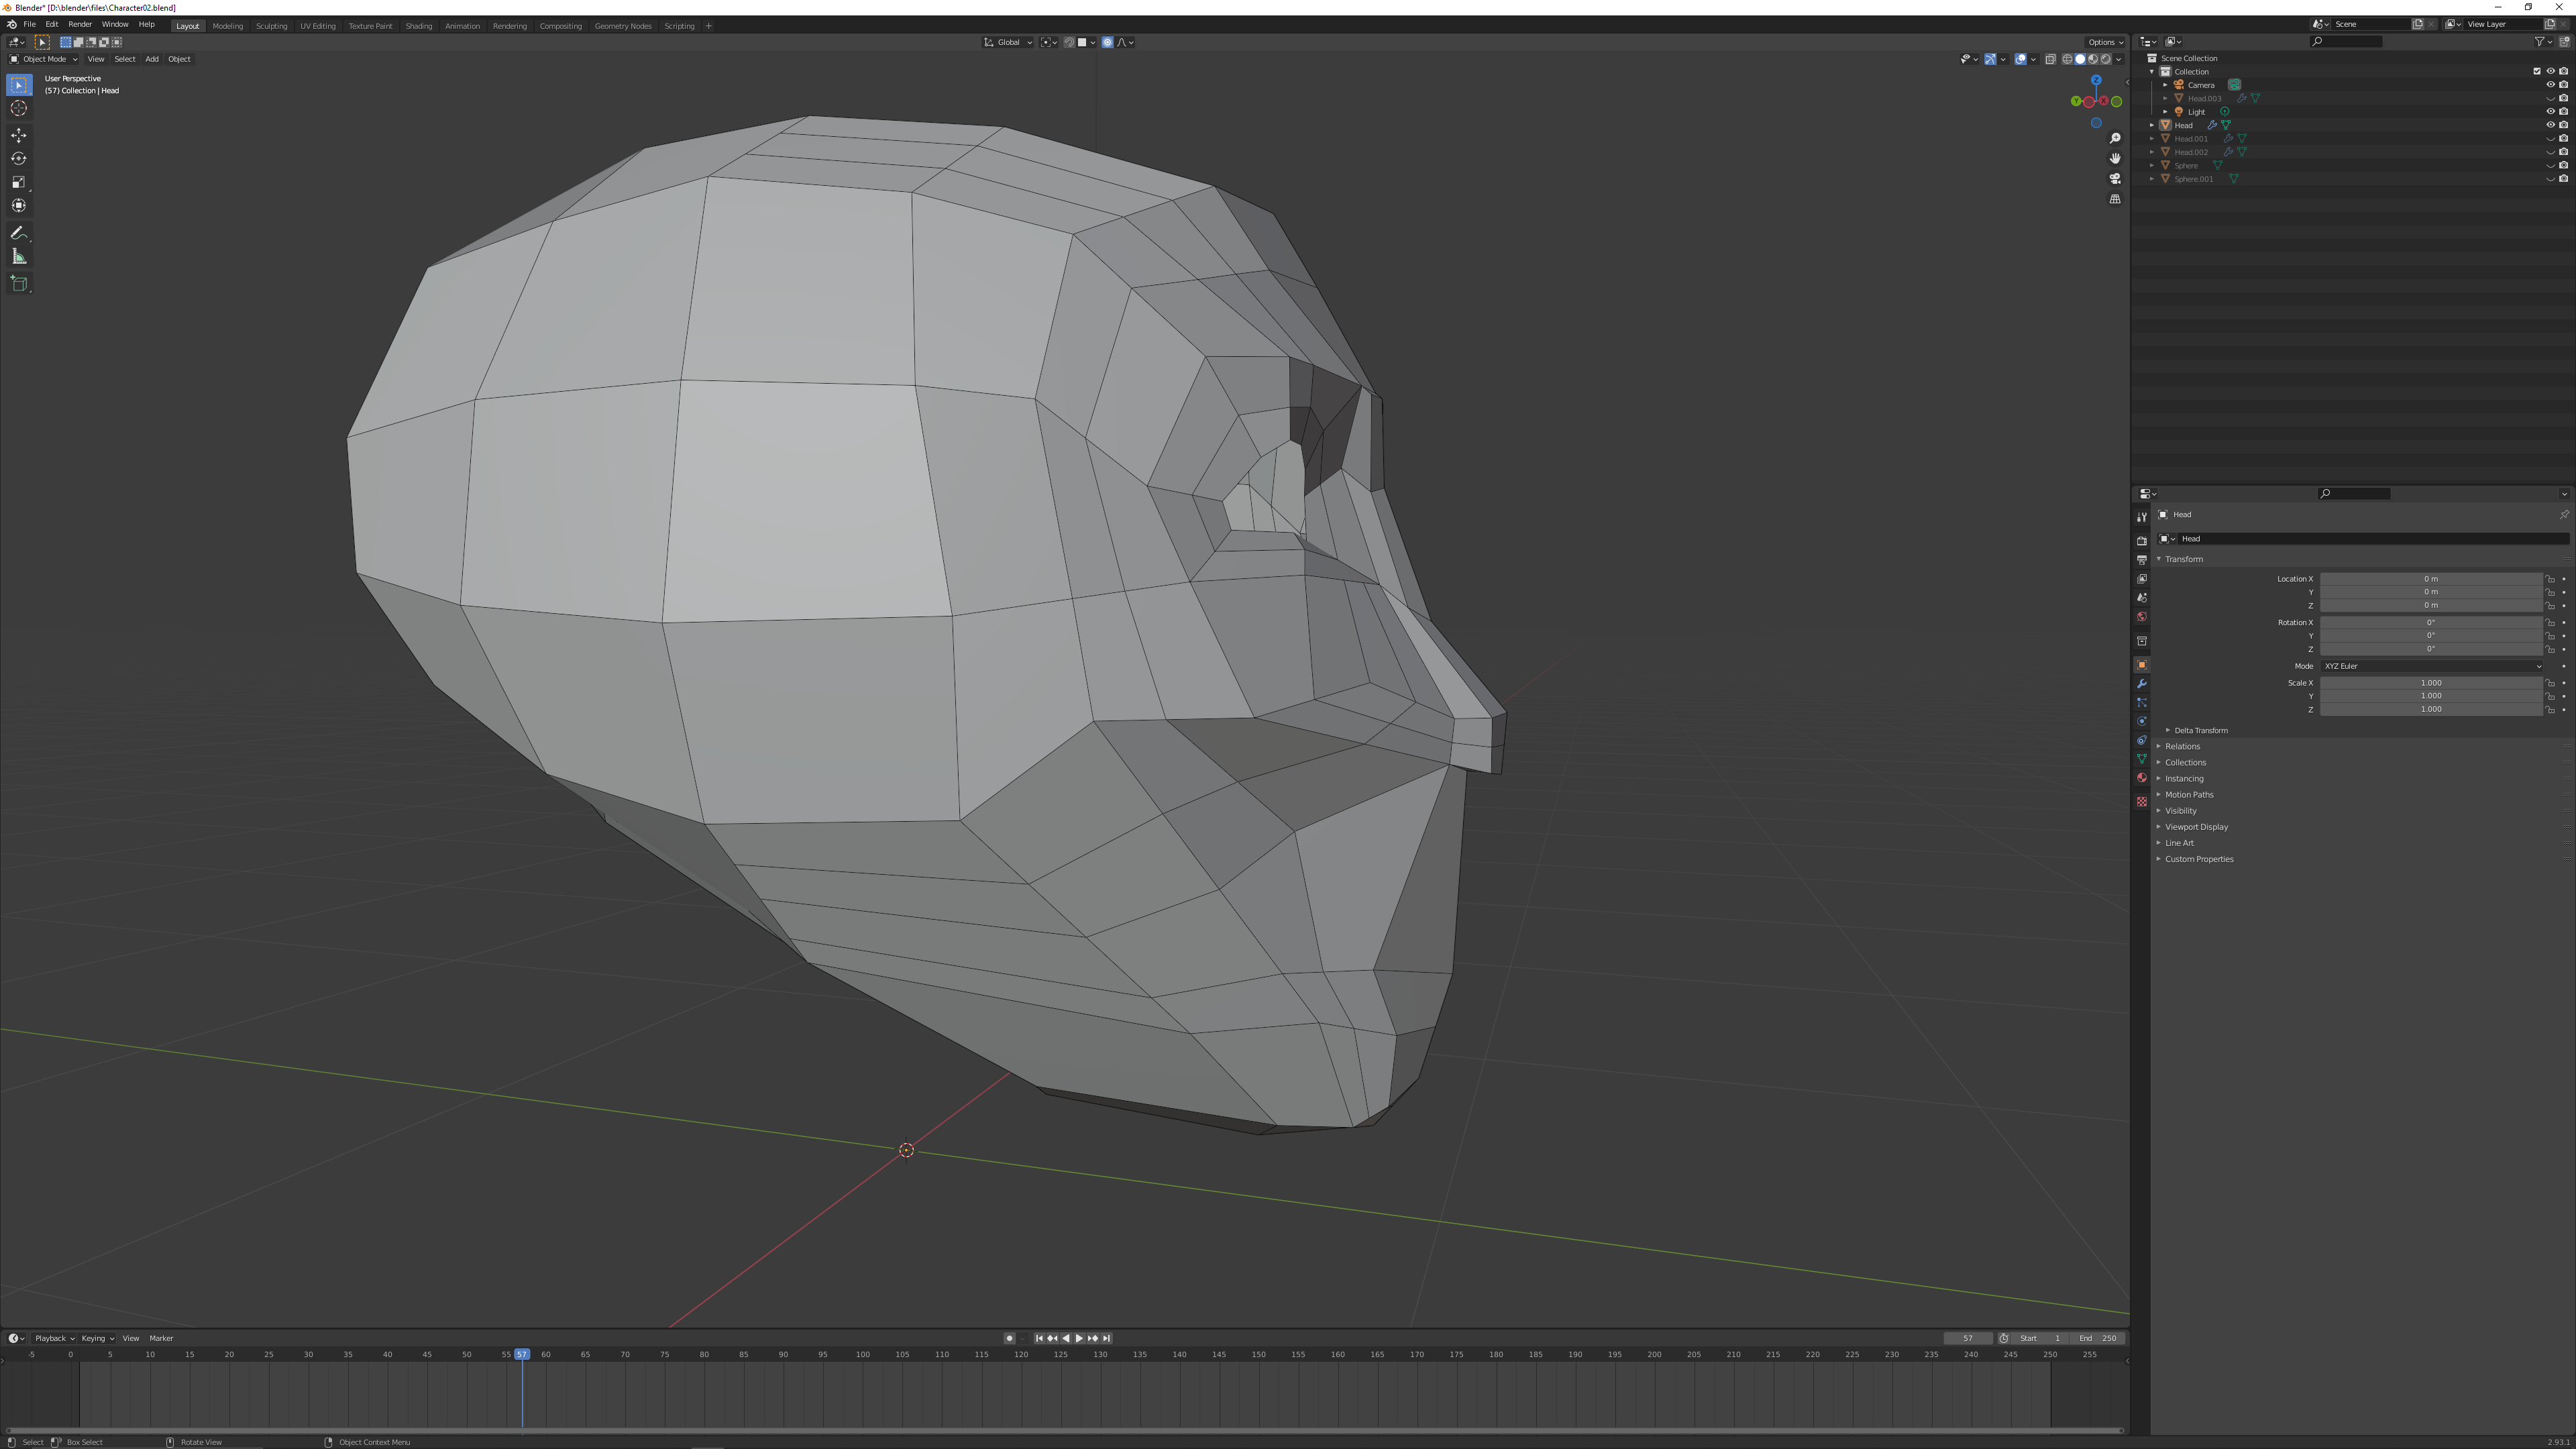Click the Select Box tool icon

click(x=19, y=85)
